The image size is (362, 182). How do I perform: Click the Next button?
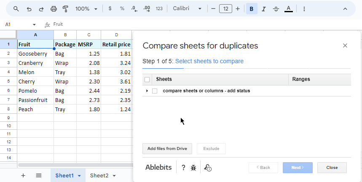(298, 168)
